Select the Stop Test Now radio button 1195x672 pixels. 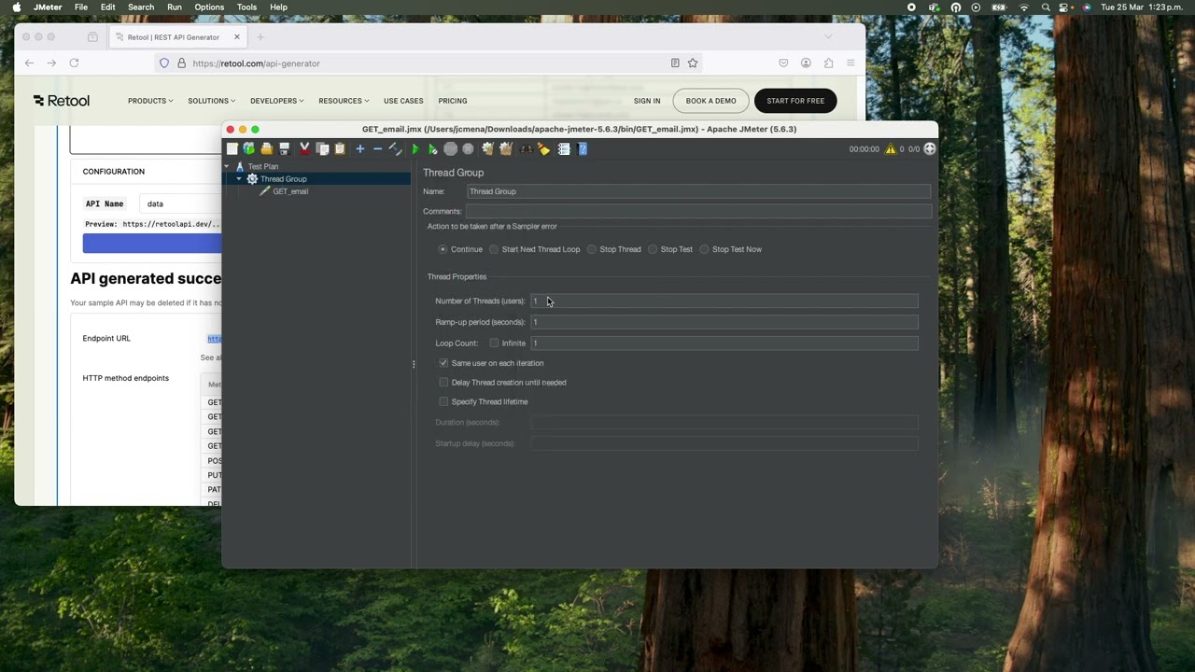[705, 249]
